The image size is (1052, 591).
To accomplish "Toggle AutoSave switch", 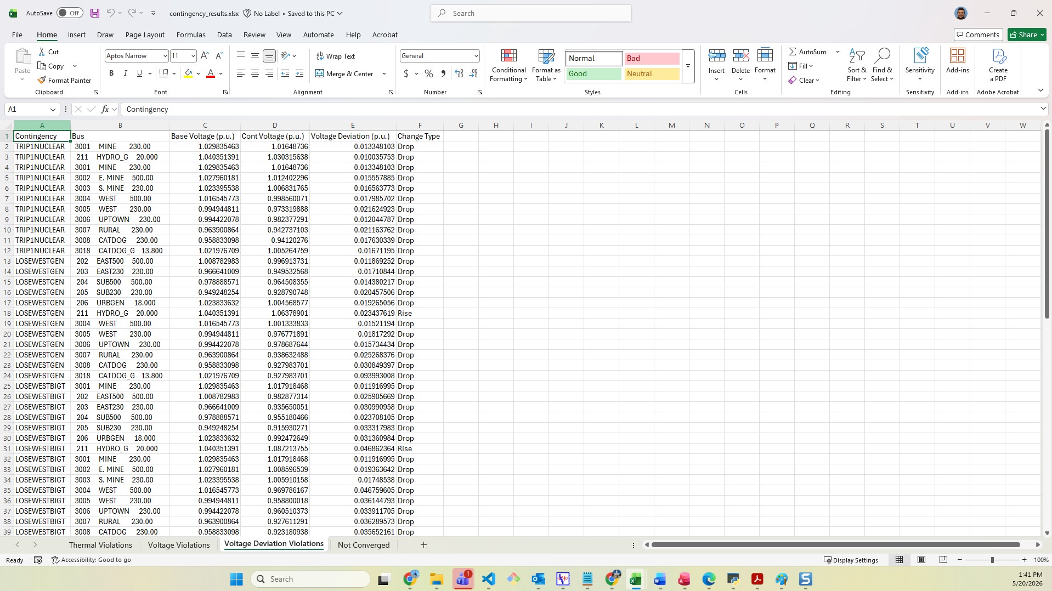I will tap(70, 13).
